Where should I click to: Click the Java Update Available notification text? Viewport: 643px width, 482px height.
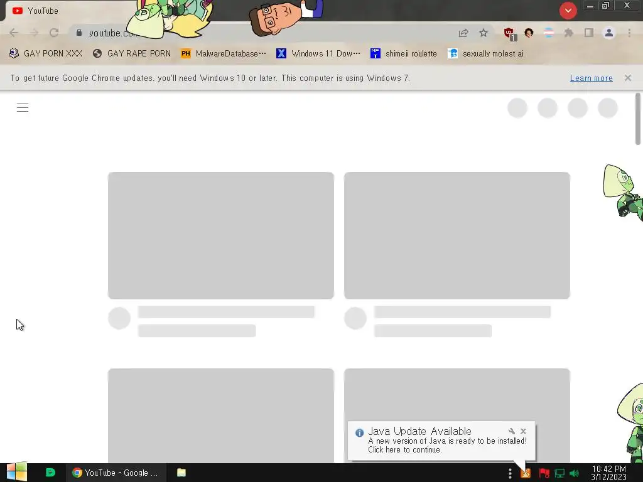(419, 431)
